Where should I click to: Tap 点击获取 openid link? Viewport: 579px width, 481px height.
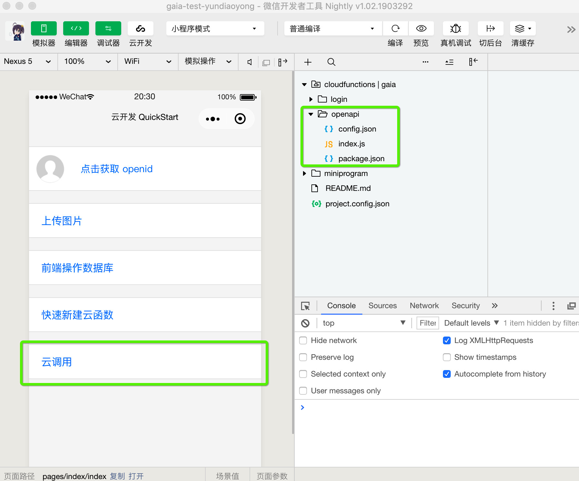117,169
